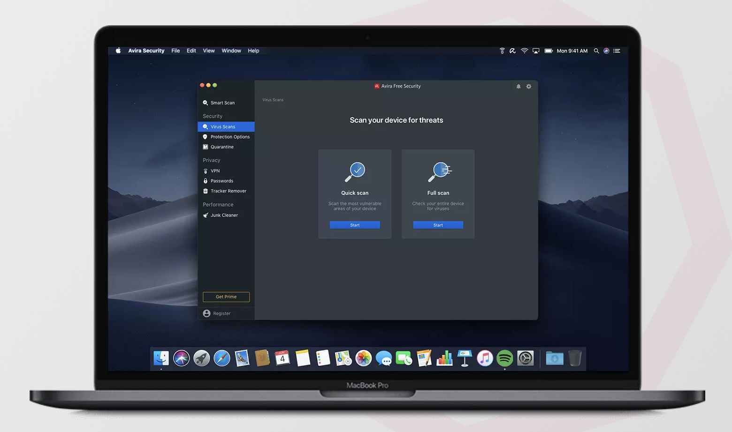Open the Trash in the Dock

tap(575, 358)
